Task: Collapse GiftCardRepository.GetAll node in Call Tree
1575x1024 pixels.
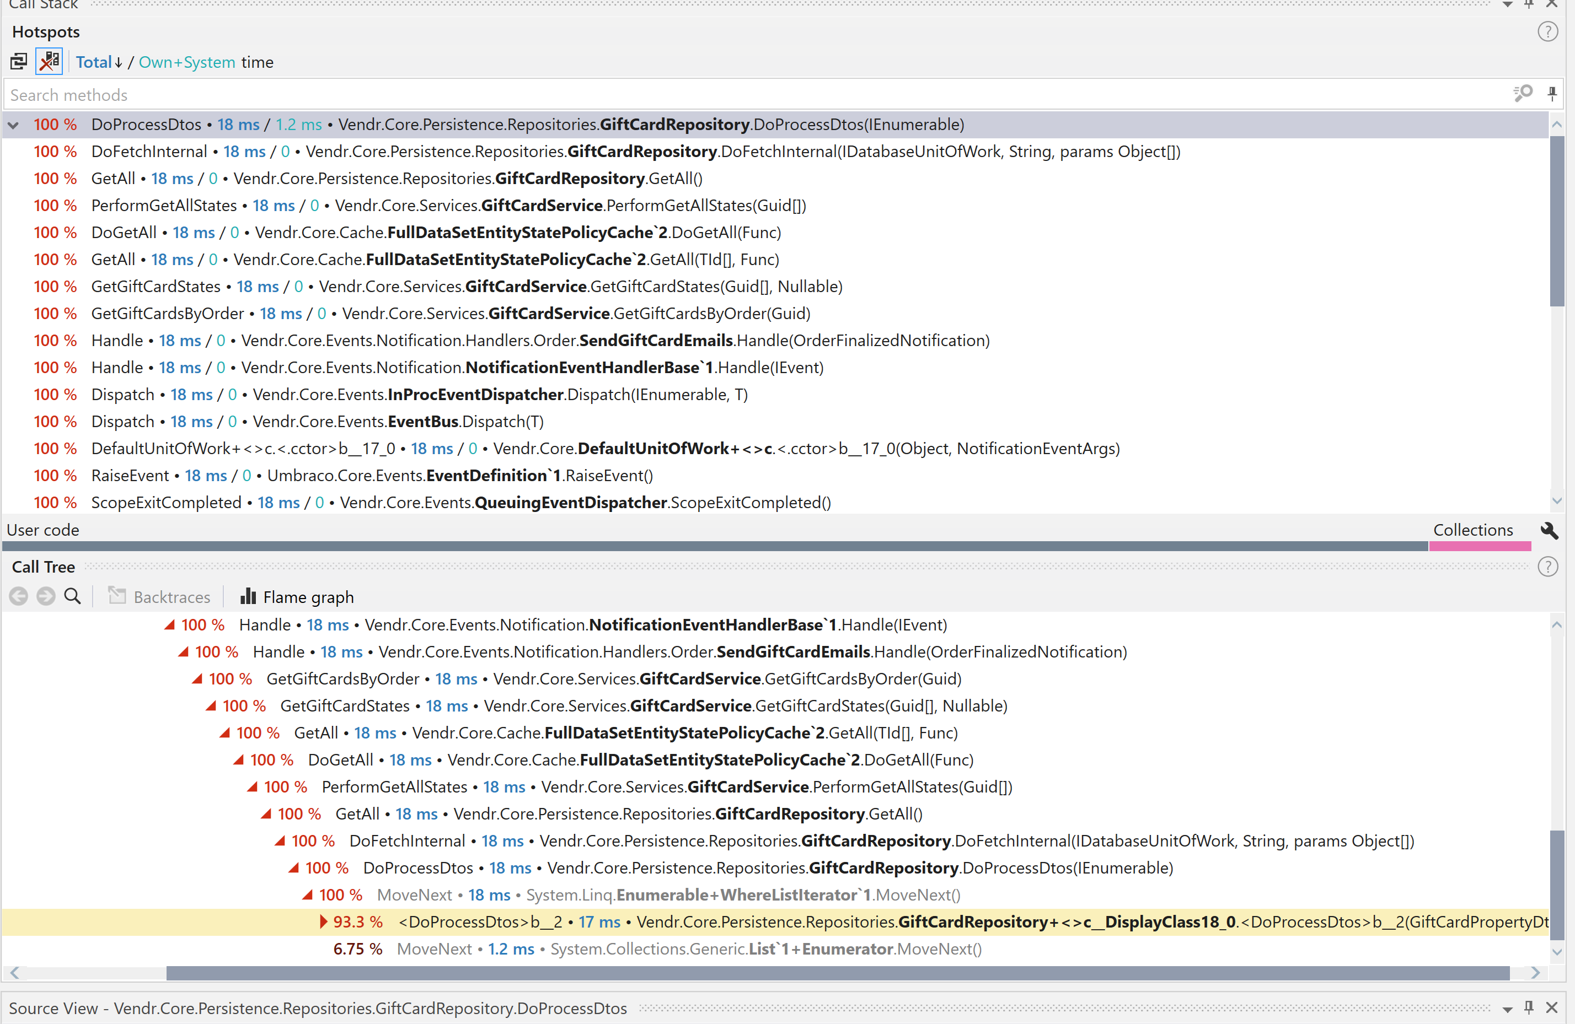Action: 266,813
